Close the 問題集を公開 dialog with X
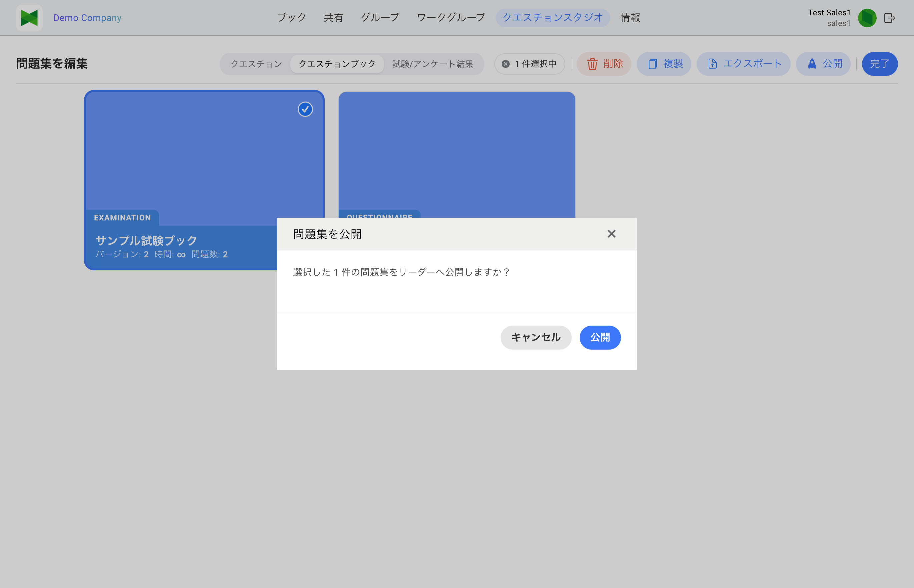 click(611, 234)
